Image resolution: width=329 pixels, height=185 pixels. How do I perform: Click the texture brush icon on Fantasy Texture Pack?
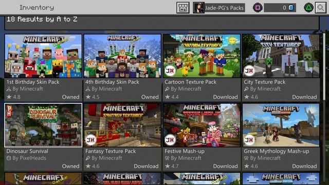pyautogui.click(x=88, y=158)
